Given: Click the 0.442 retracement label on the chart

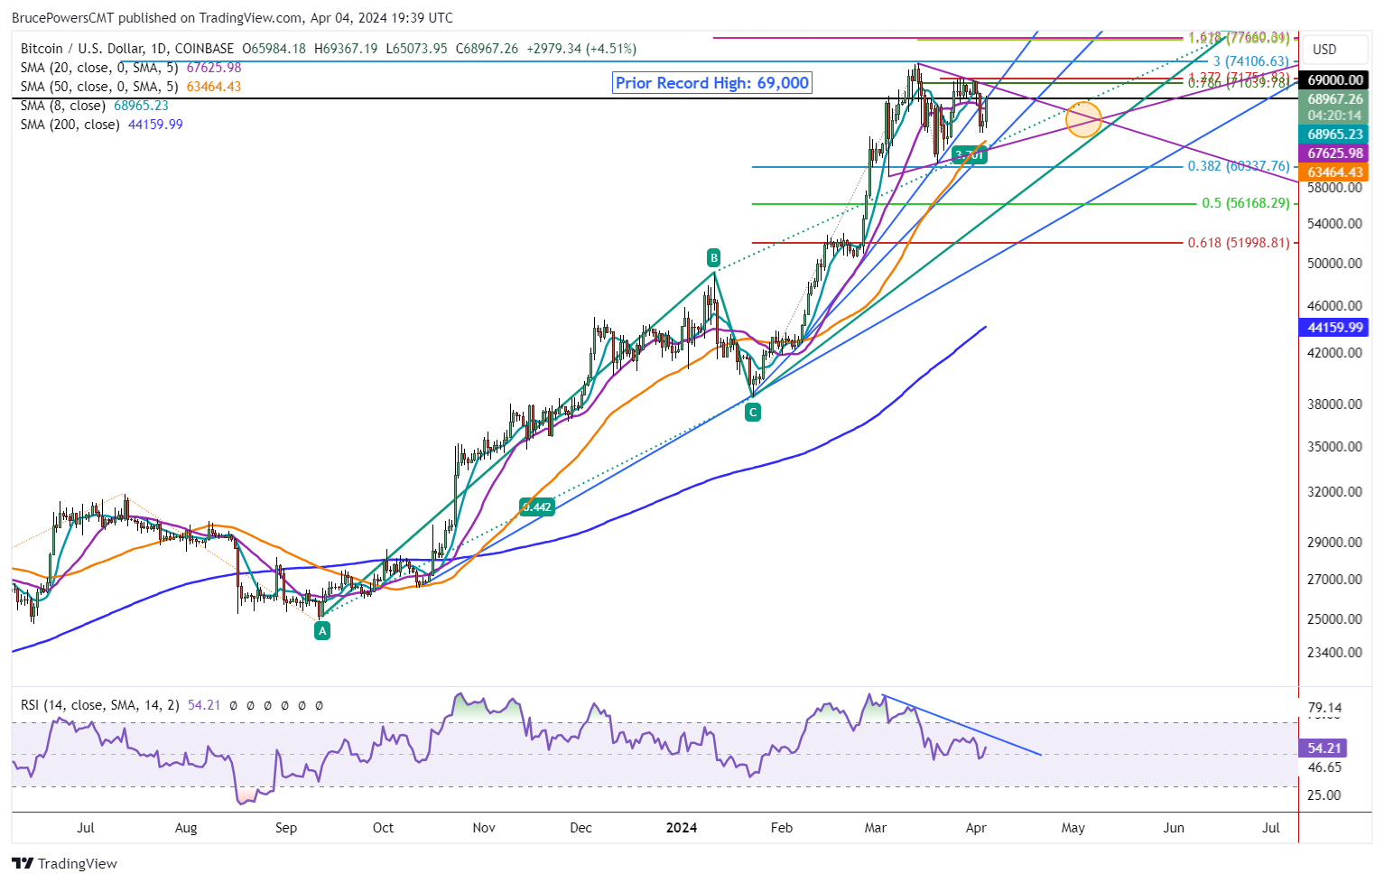Looking at the screenshot, I should click(536, 507).
